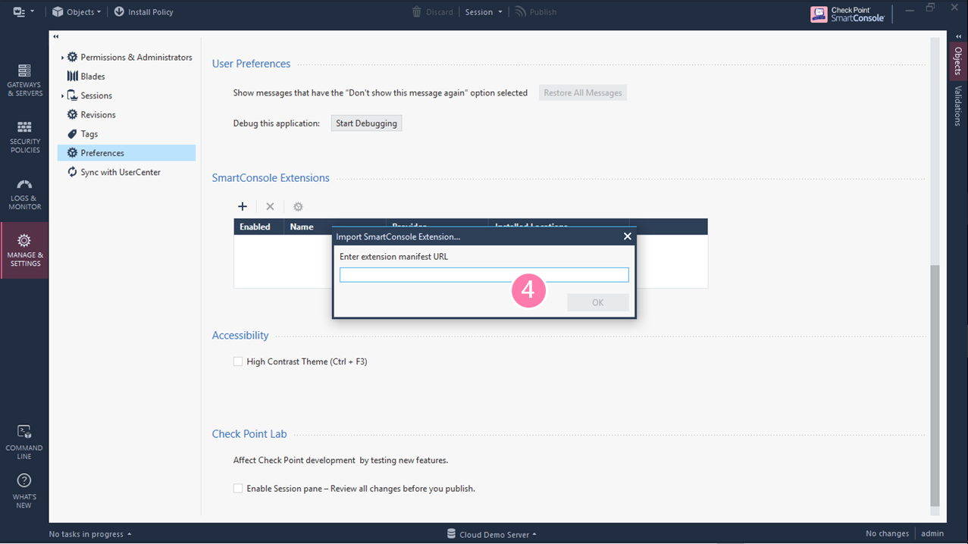Click No changes status indicator

point(887,534)
